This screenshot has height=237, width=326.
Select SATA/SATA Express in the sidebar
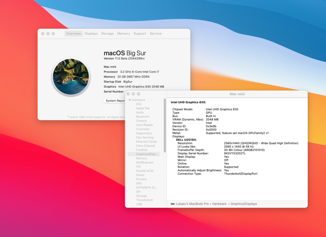(x=147, y=188)
